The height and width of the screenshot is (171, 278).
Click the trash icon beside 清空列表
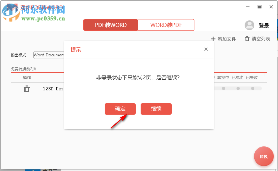tap(247, 39)
